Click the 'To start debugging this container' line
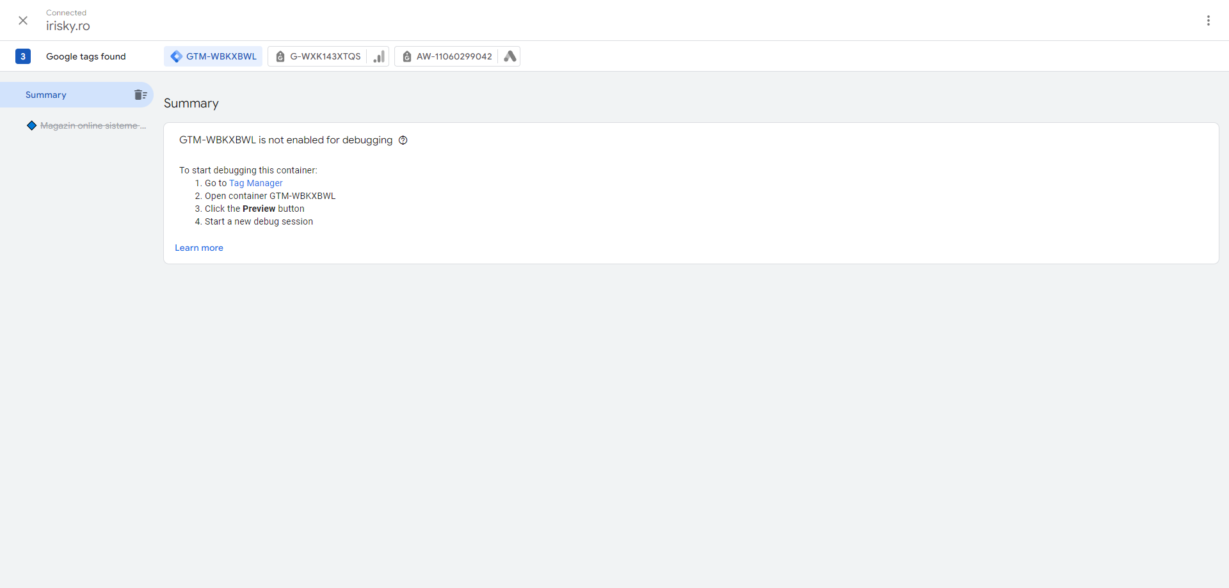Image resolution: width=1229 pixels, height=588 pixels. [248, 170]
